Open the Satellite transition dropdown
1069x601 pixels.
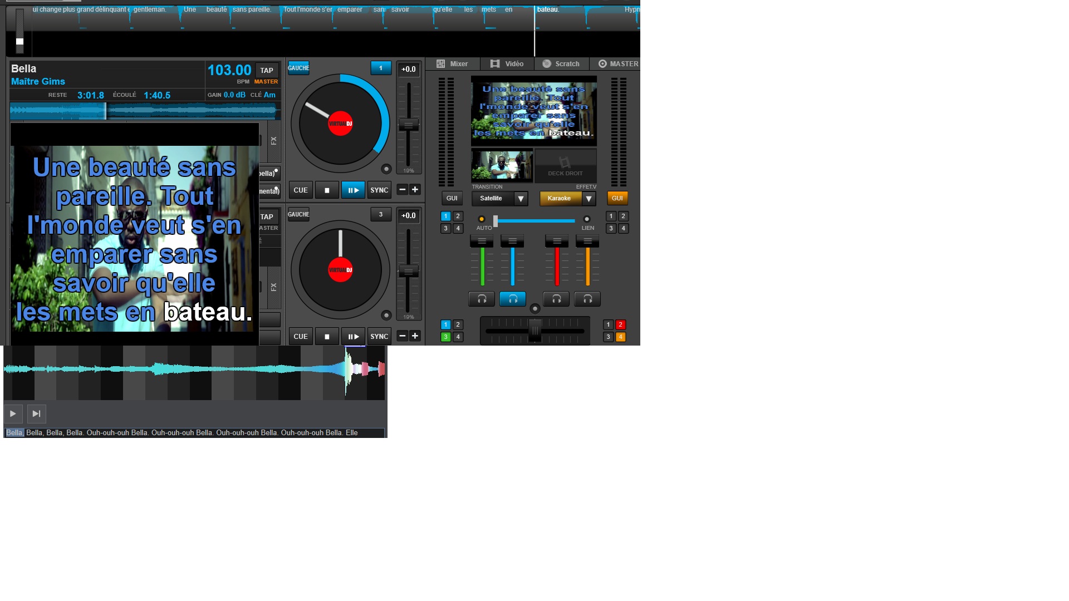(x=521, y=199)
